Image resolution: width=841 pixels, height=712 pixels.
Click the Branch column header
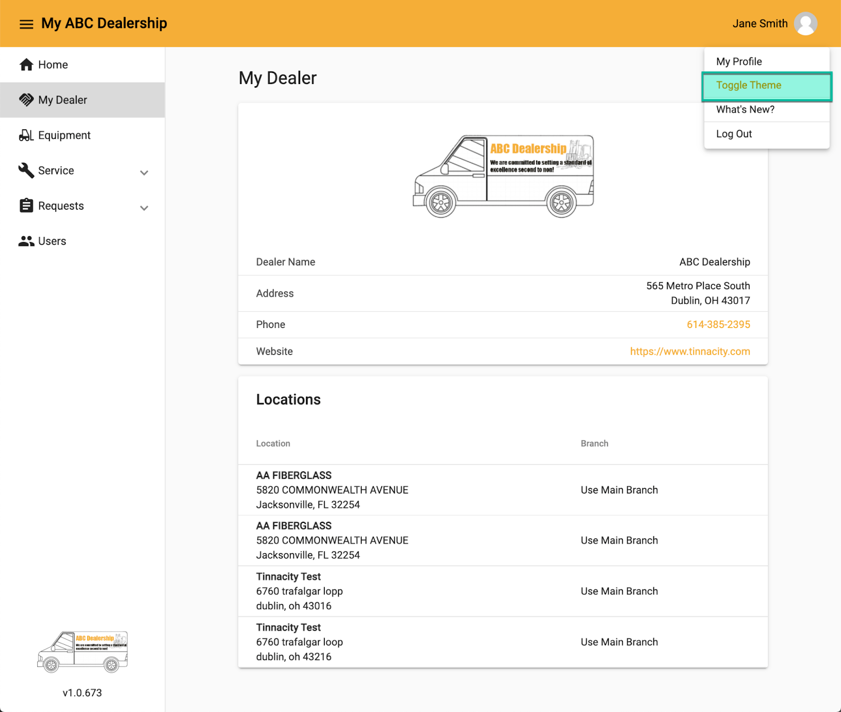(594, 443)
